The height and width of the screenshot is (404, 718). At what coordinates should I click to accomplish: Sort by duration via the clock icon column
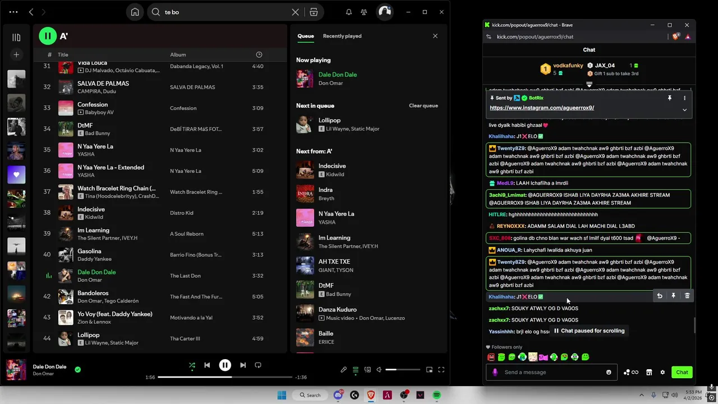259,54
